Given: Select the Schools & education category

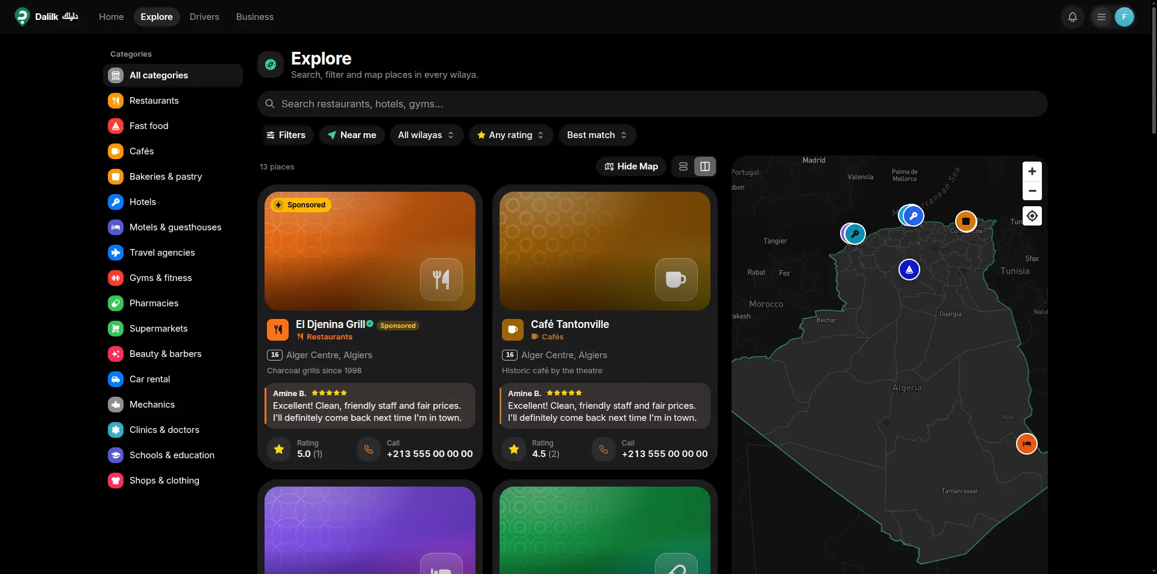Looking at the screenshot, I should (x=173, y=455).
